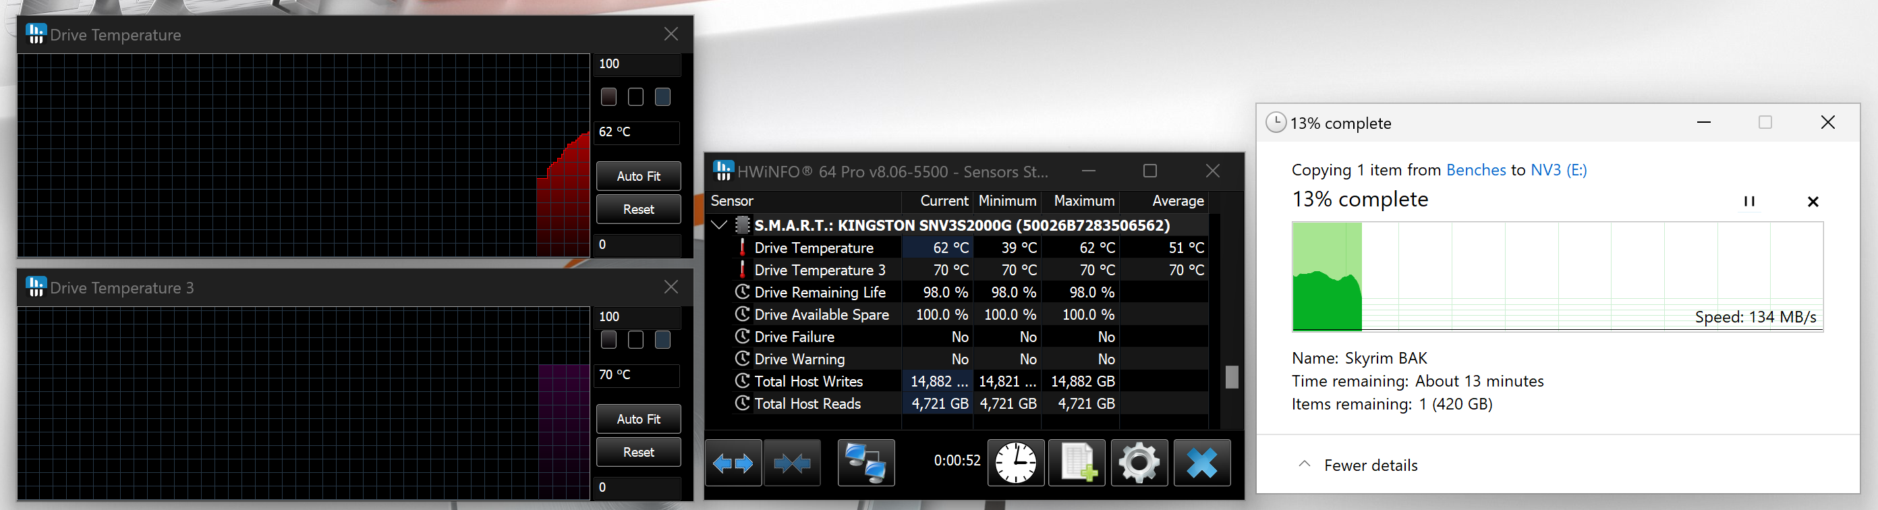Open the Benches source folder link
Image resolution: width=1878 pixels, height=510 pixels.
click(x=1475, y=170)
